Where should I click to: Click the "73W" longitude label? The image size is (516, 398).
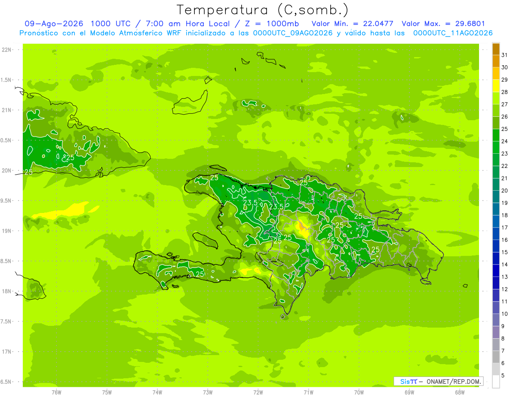[208, 392]
